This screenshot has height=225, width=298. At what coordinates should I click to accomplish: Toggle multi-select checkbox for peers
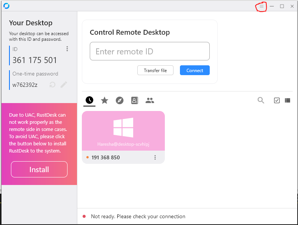pos(277,100)
